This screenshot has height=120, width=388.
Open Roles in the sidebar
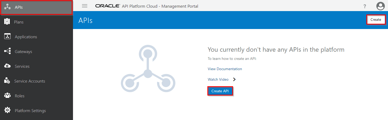click(36, 96)
